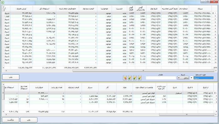This screenshot has width=219, height=124.
Task: Click the استهلاک کل column header
Action: pyautogui.click(x=44, y=9)
